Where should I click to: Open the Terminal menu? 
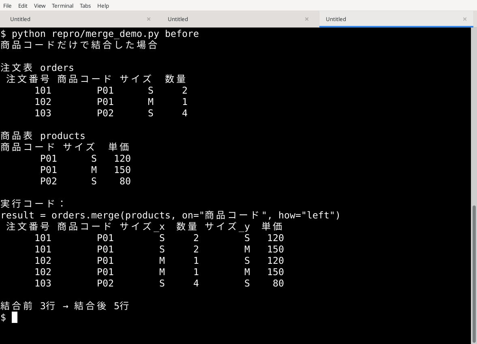62,6
